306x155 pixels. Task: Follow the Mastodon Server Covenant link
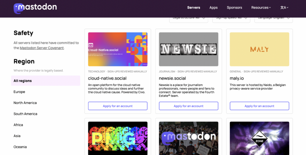pos(42,48)
